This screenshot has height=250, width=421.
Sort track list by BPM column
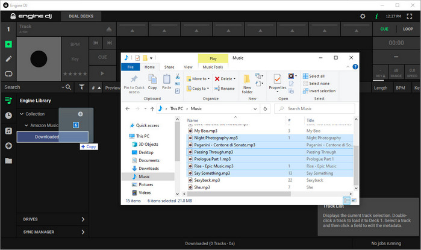point(401,88)
